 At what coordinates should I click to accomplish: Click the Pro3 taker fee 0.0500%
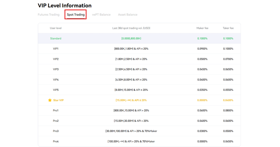coord(228,131)
